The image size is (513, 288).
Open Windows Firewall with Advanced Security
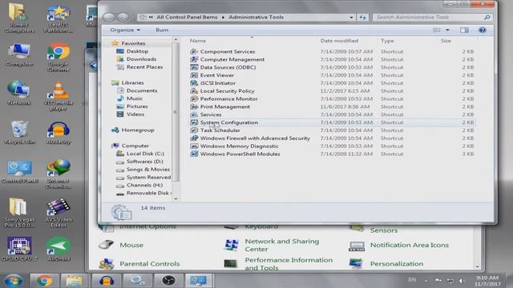coord(255,138)
